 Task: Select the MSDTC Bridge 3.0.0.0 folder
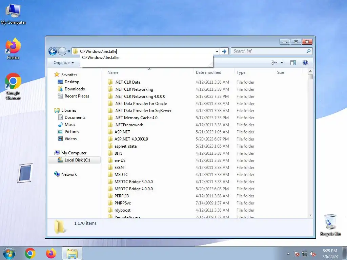pos(134,182)
